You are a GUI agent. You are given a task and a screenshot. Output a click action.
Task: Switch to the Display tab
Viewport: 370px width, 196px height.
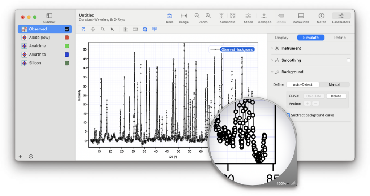[x=281, y=38]
